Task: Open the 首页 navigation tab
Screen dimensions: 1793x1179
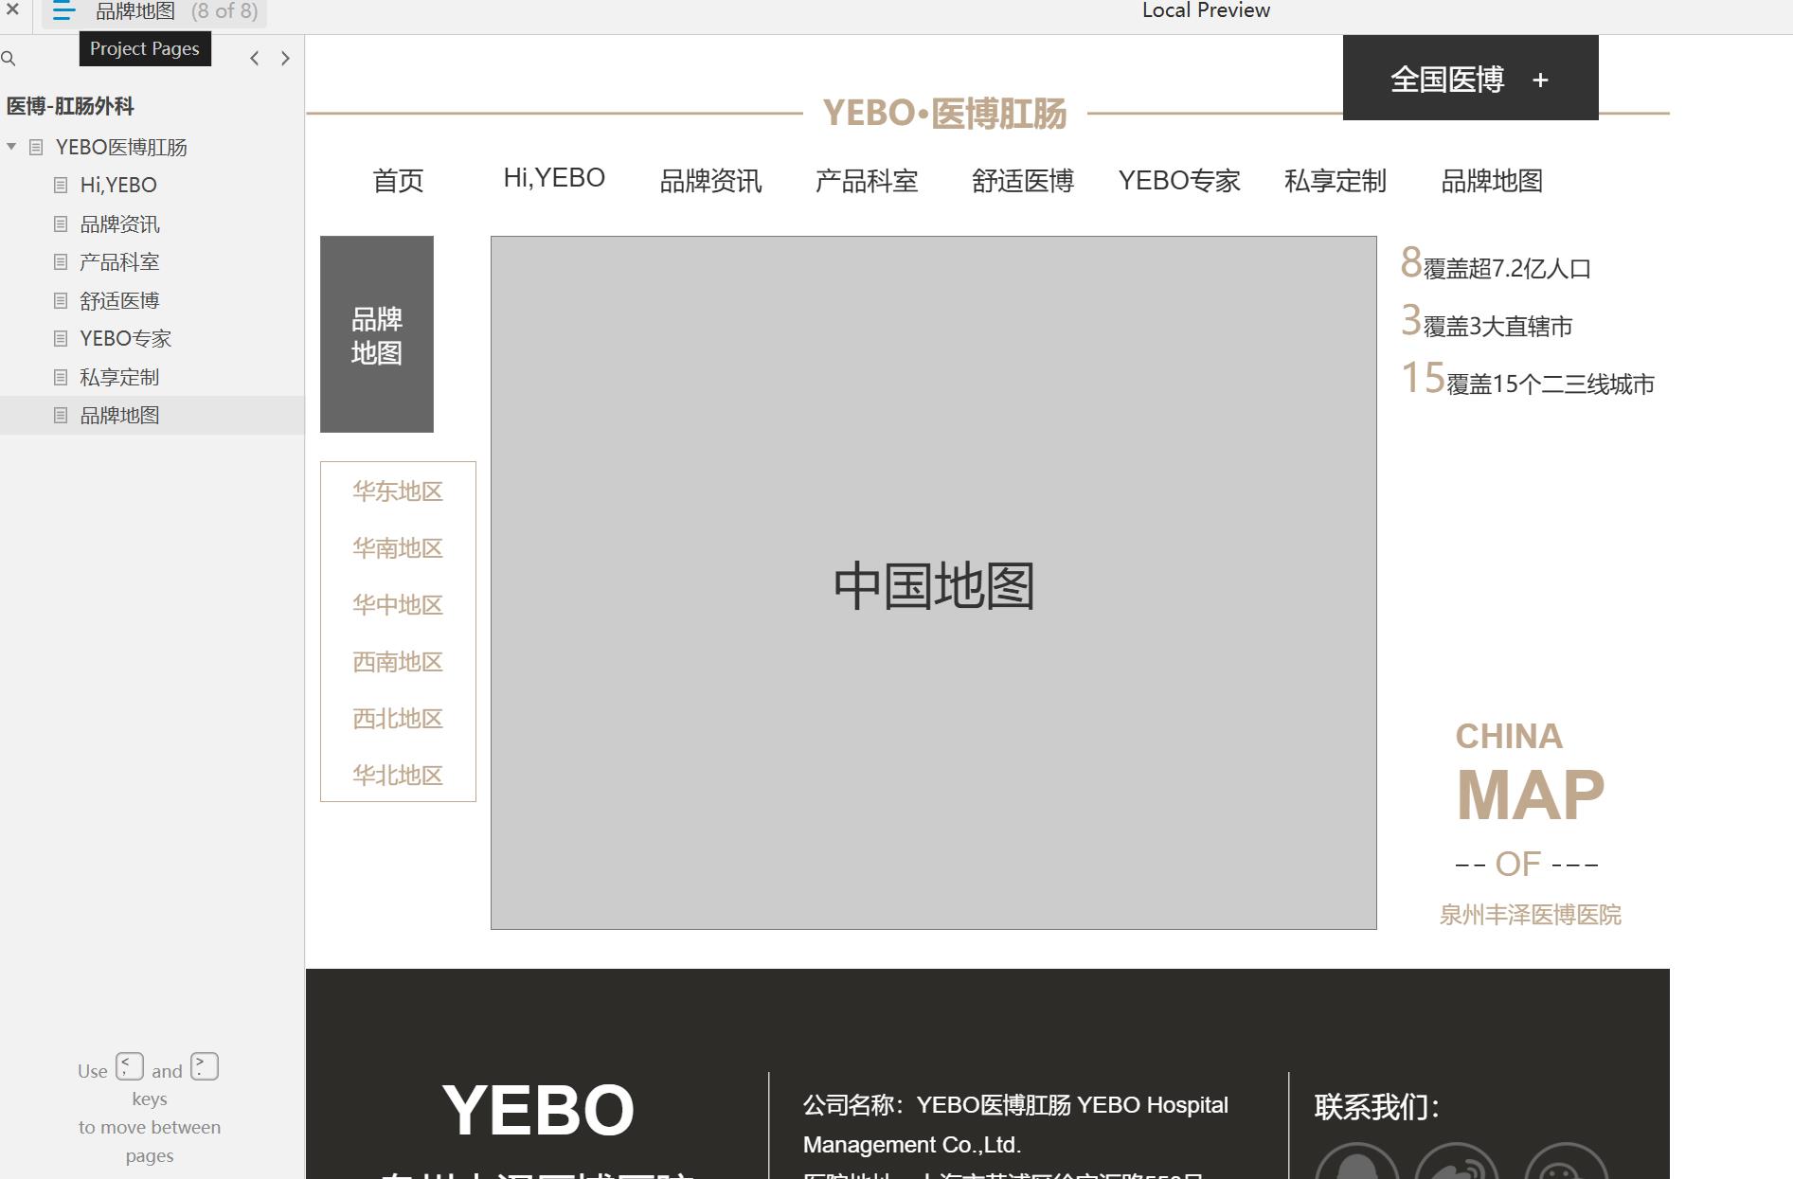Action: point(398,180)
